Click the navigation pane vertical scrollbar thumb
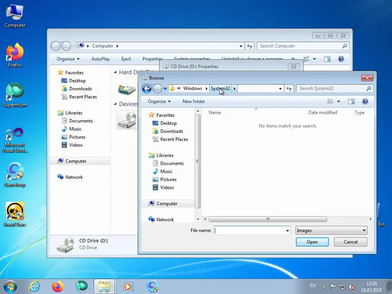Screen dimensions: 392x294 (x=198, y=161)
